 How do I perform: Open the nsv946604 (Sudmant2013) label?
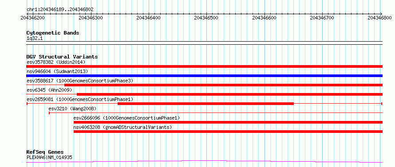[57, 71]
